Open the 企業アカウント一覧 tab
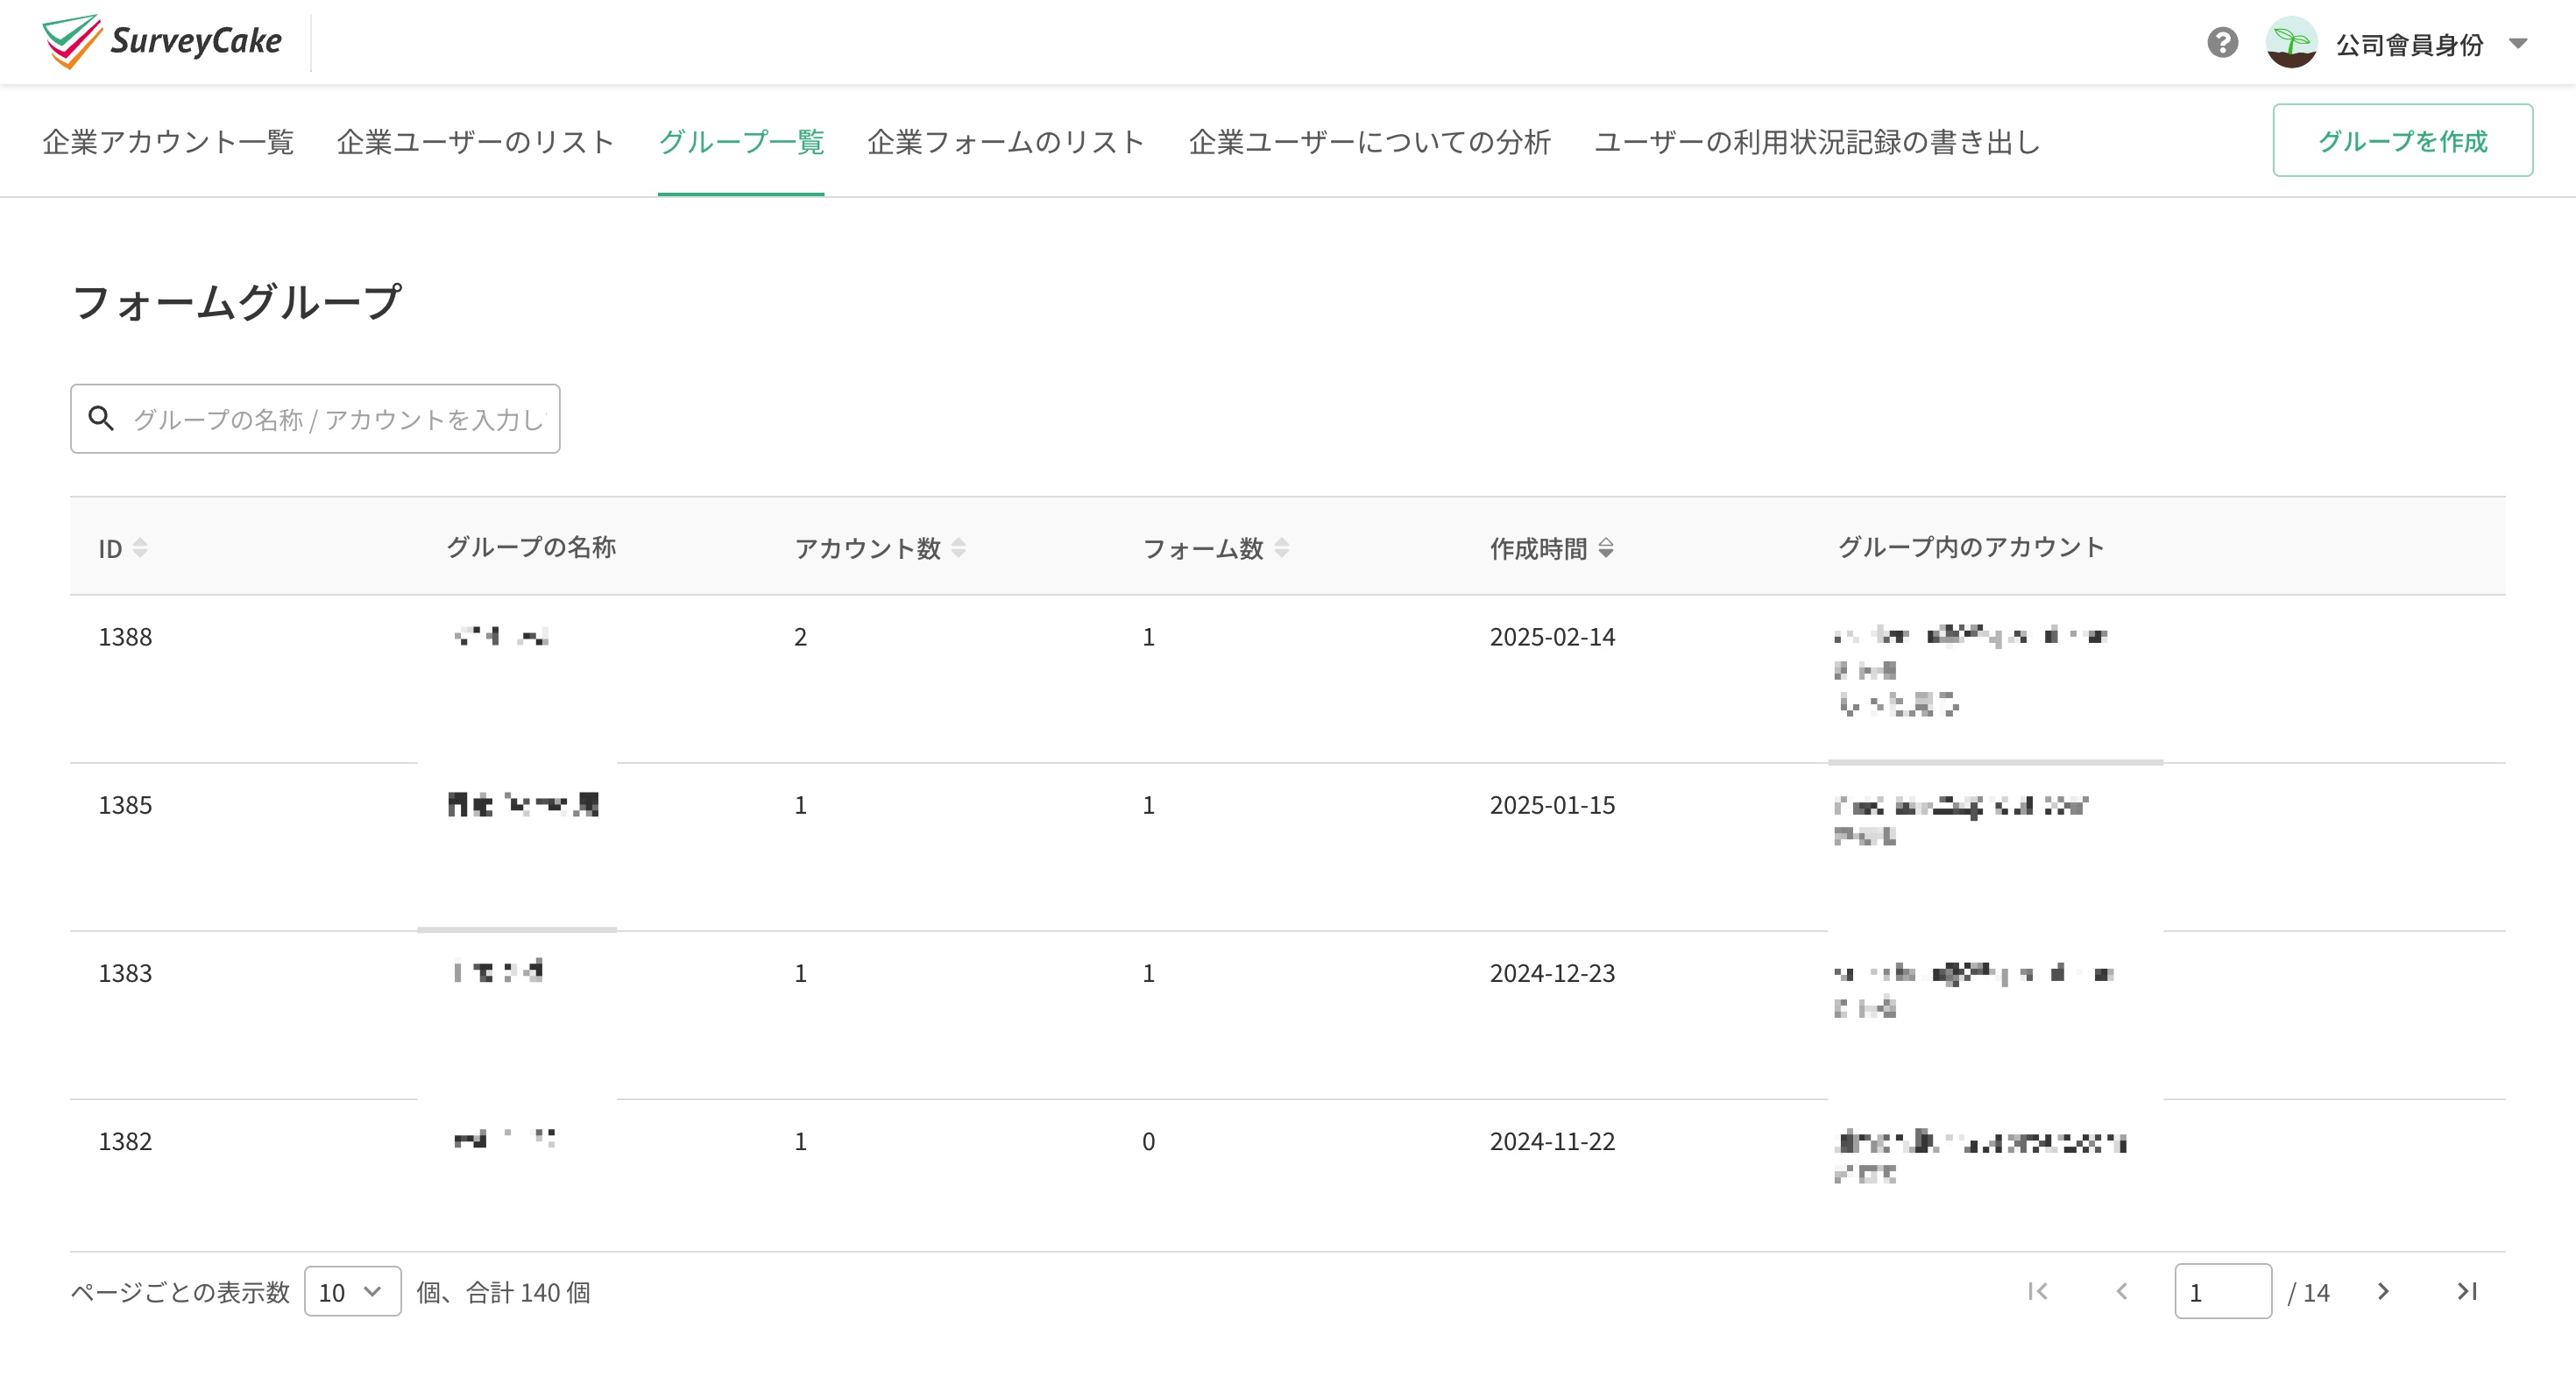Viewport: 2576px width, 1398px height. pos(168,142)
